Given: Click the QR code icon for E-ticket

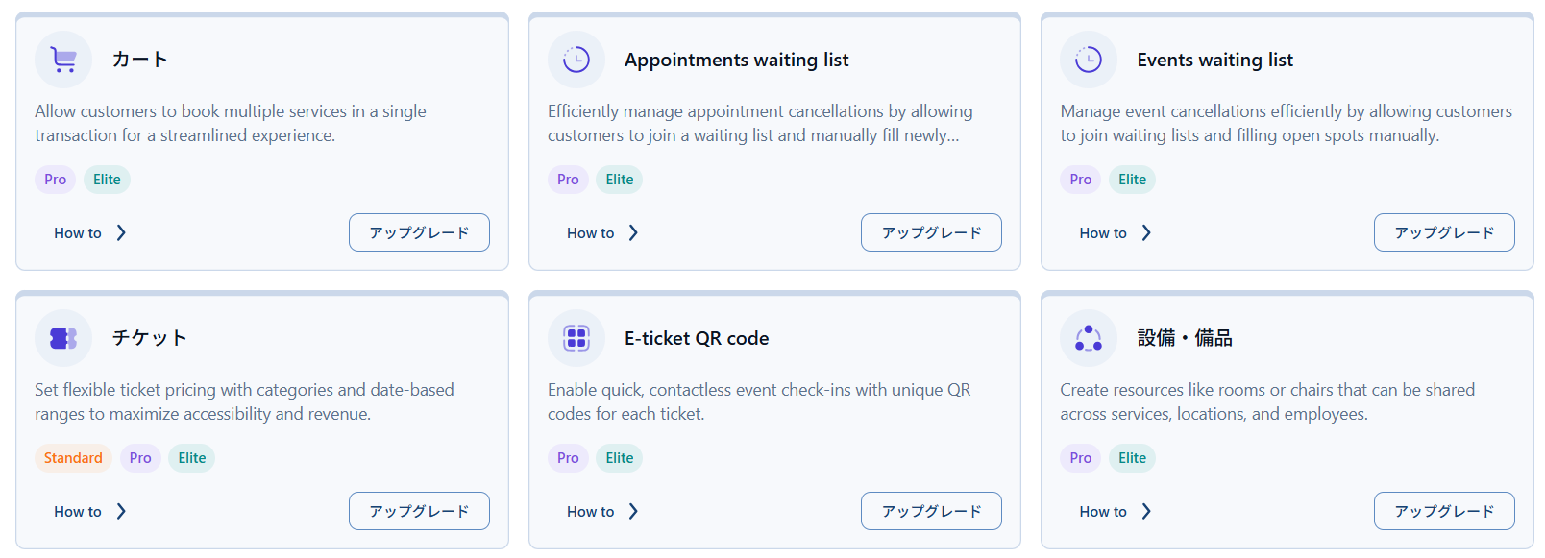Looking at the screenshot, I should tap(576, 338).
